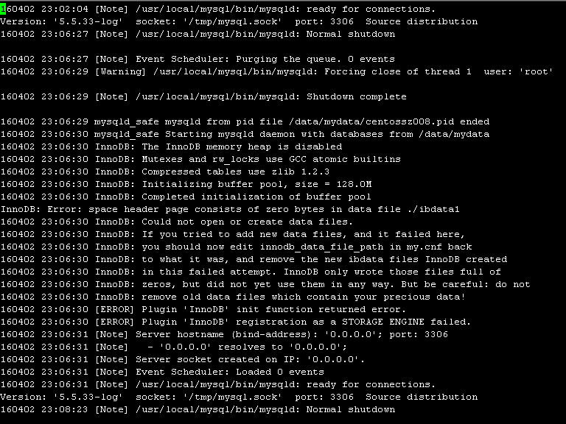Image resolution: width=566 pixels, height=424 pixels.
Task: Click the 'Shutdown complete' message
Action: pos(356,96)
